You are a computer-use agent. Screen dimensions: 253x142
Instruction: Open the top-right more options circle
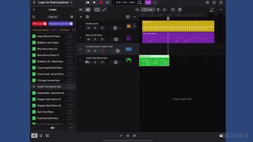click(x=221, y=2)
